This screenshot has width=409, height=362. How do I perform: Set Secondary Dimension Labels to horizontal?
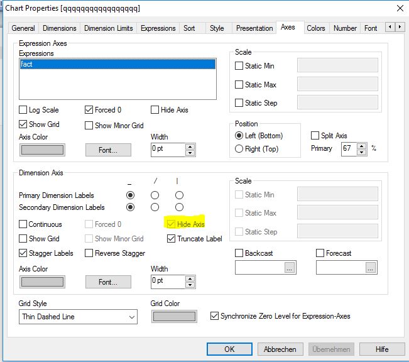pos(130,207)
